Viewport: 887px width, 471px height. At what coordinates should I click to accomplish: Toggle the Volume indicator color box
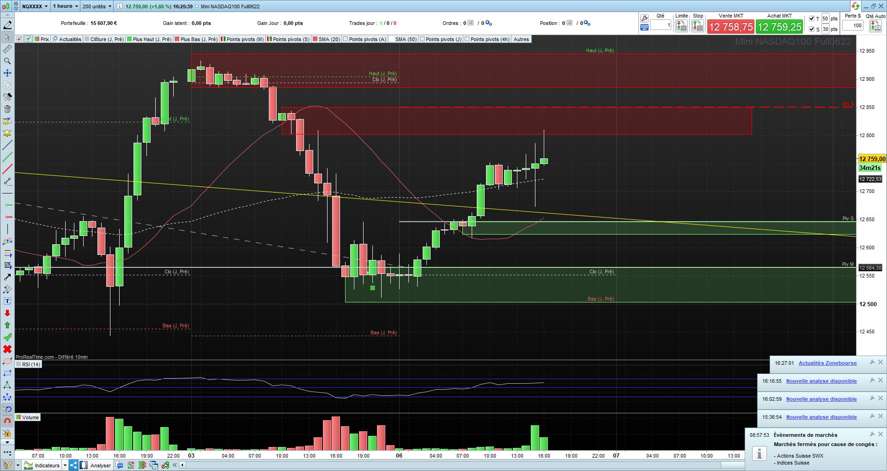click(19, 417)
